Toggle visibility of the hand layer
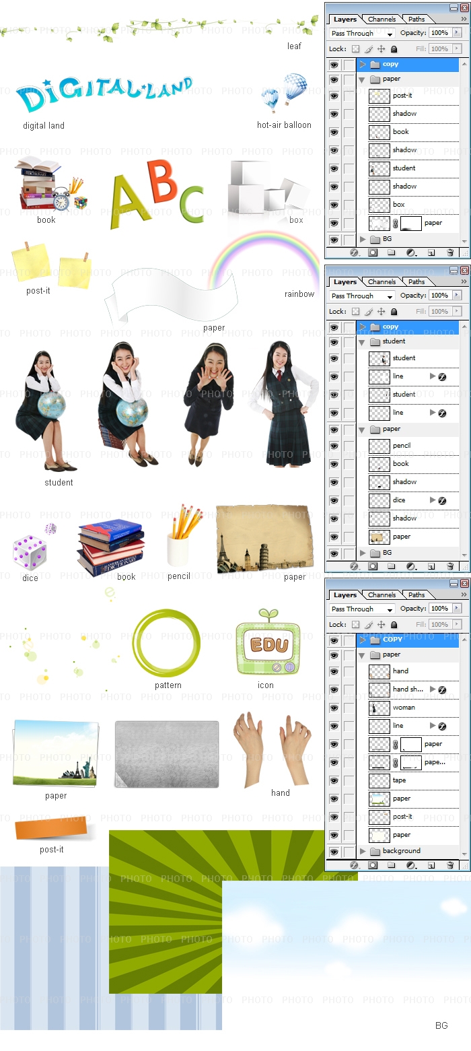This screenshot has height=1051, width=471. tap(334, 671)
